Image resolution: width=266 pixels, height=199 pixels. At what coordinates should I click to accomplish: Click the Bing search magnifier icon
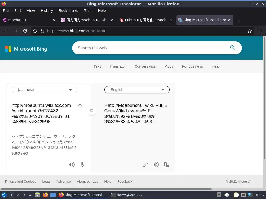[232, 48]
